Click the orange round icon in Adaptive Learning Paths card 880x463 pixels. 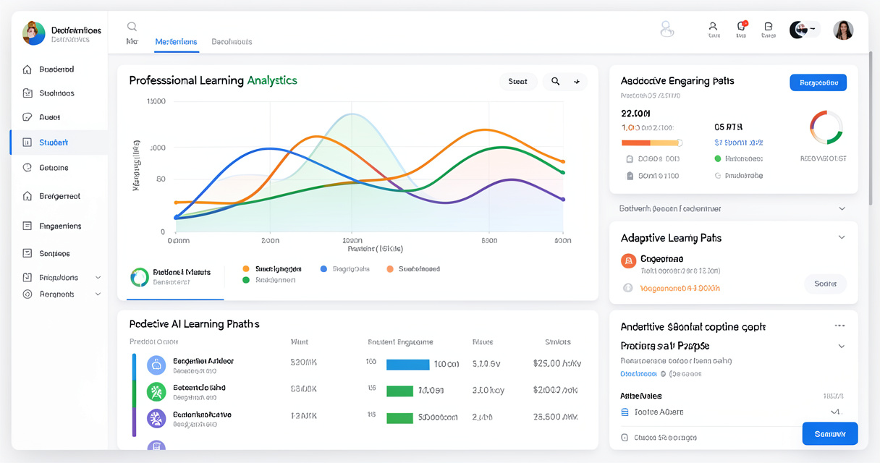(x=629, y=260)
